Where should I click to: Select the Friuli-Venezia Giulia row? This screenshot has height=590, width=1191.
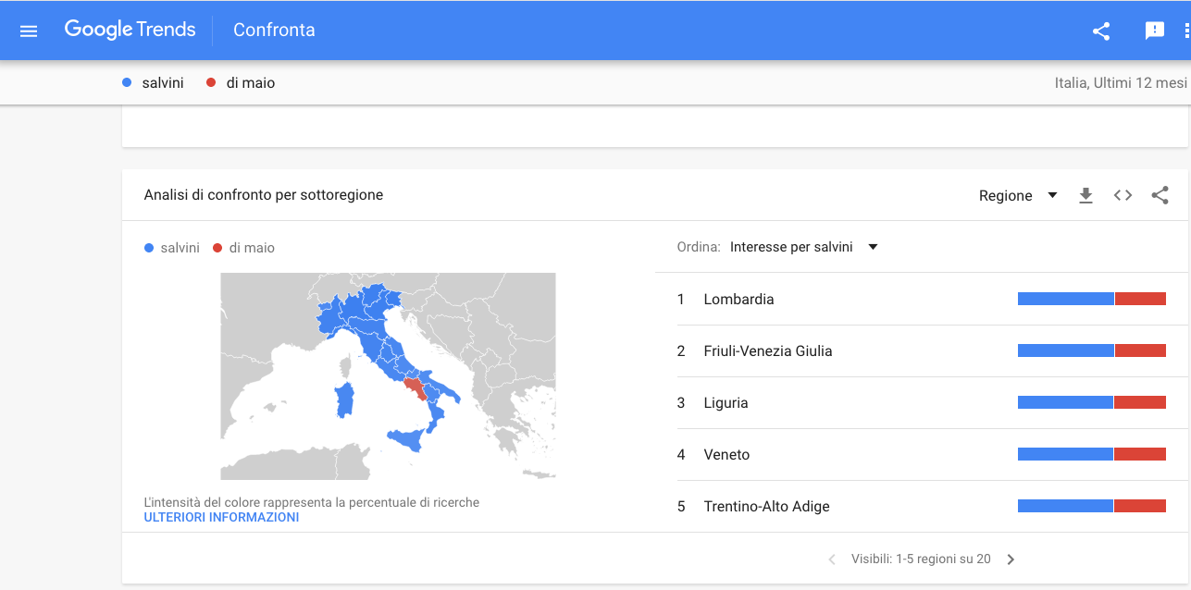[922, 350]
